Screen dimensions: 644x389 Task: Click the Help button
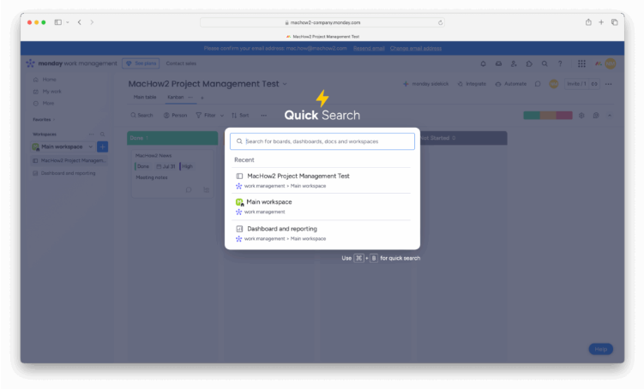[601, 349]
